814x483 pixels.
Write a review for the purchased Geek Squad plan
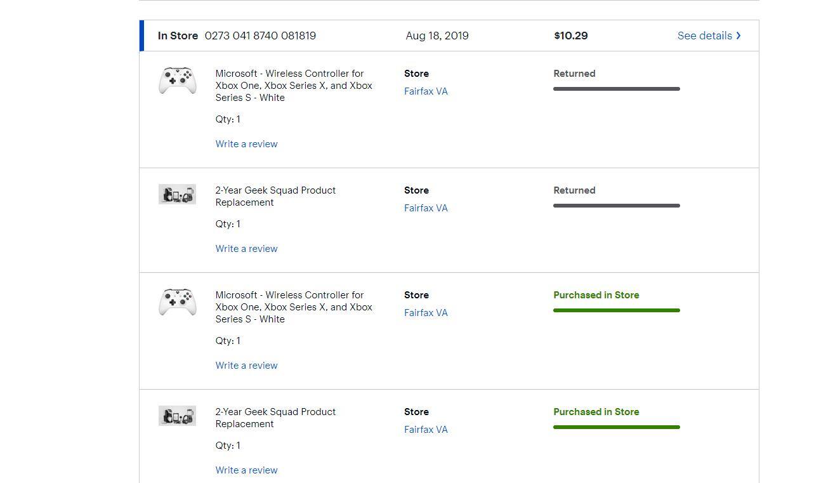tap(246, 470)
